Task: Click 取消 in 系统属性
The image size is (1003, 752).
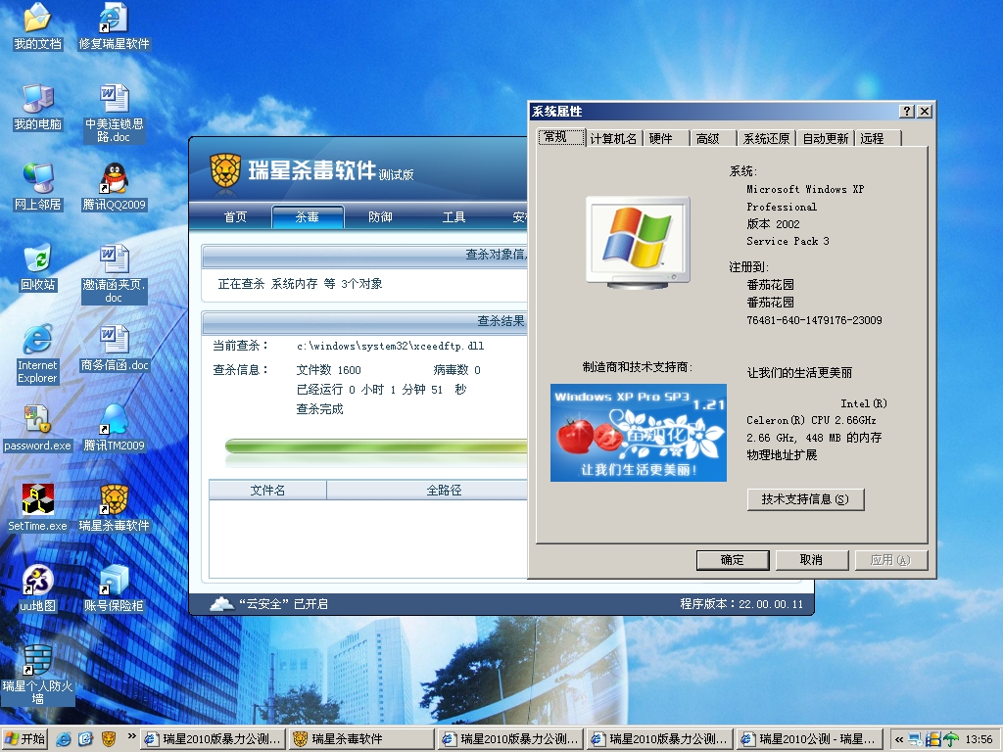Action: point(812,560)
